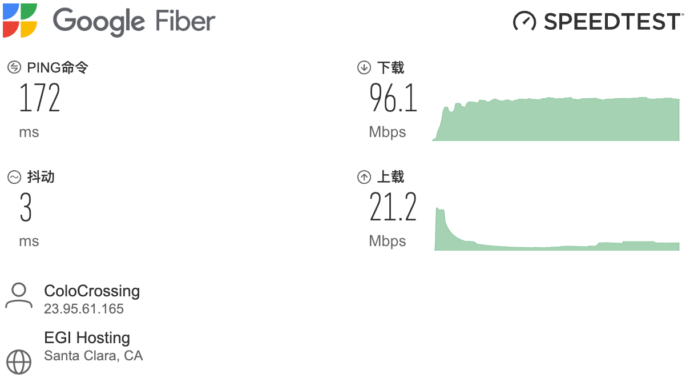Click the jitter value 3
This screenshot has width=686, height=386.
(26, 207)
